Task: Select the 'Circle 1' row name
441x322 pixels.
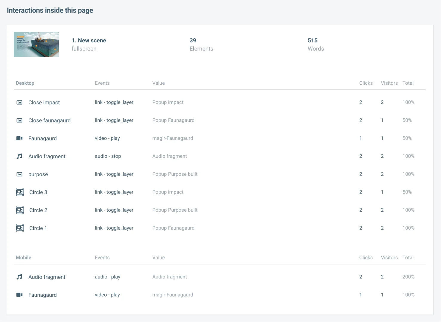Action: click(x=38, y=228)
